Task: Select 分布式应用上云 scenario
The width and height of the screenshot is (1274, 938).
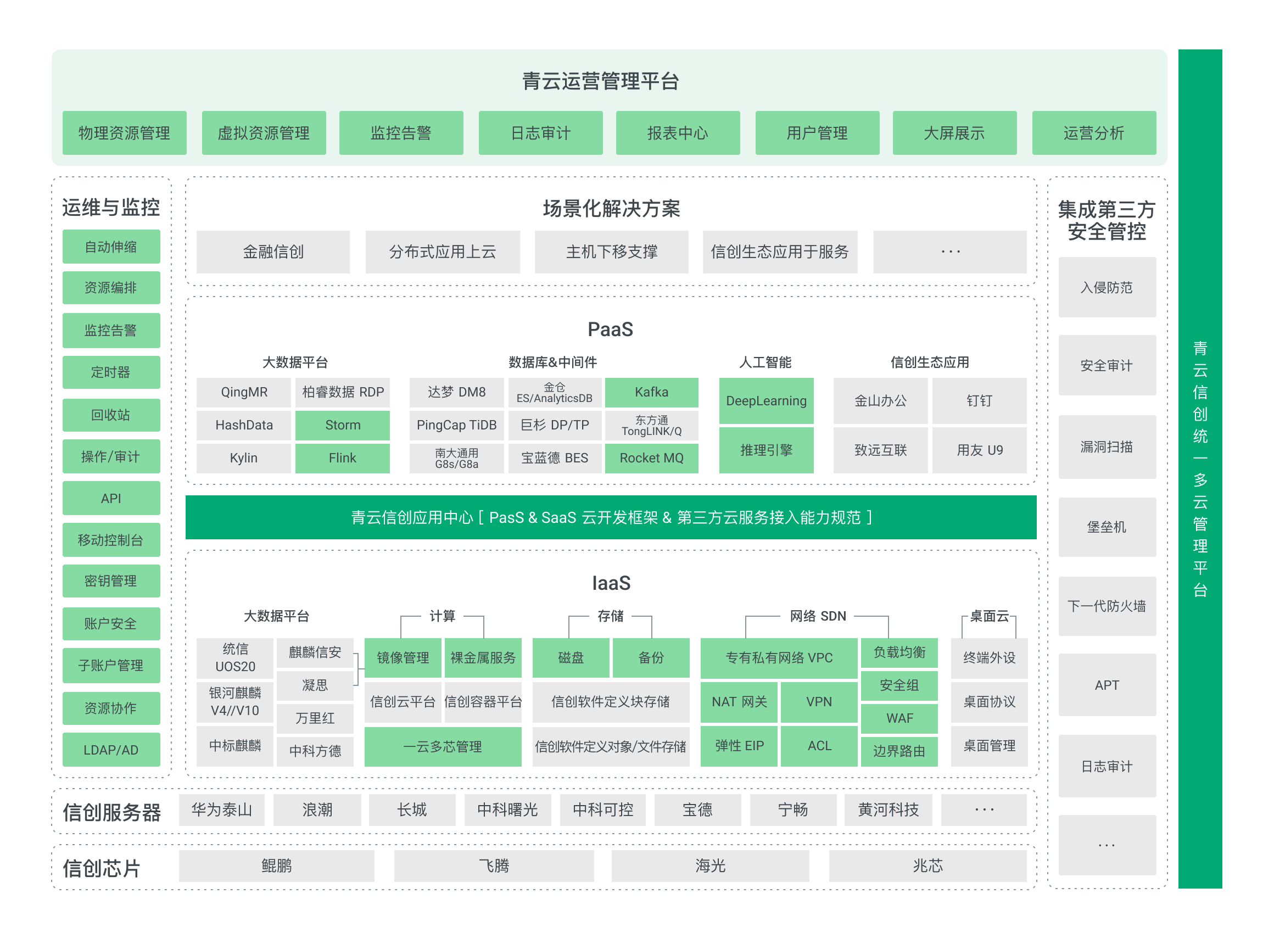Action: click(x=443, y=252)
